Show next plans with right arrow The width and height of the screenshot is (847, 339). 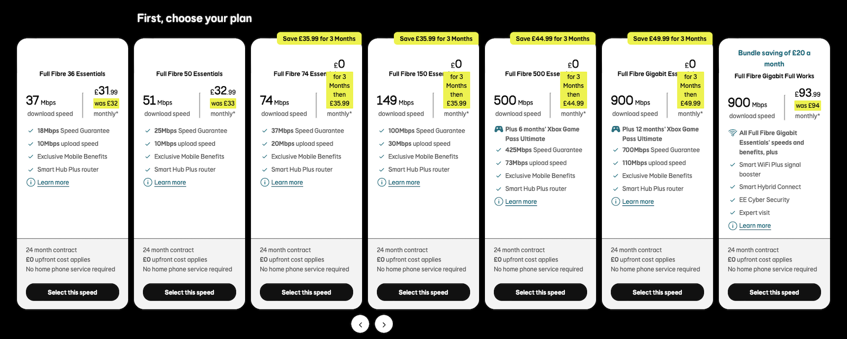(384, 324)
